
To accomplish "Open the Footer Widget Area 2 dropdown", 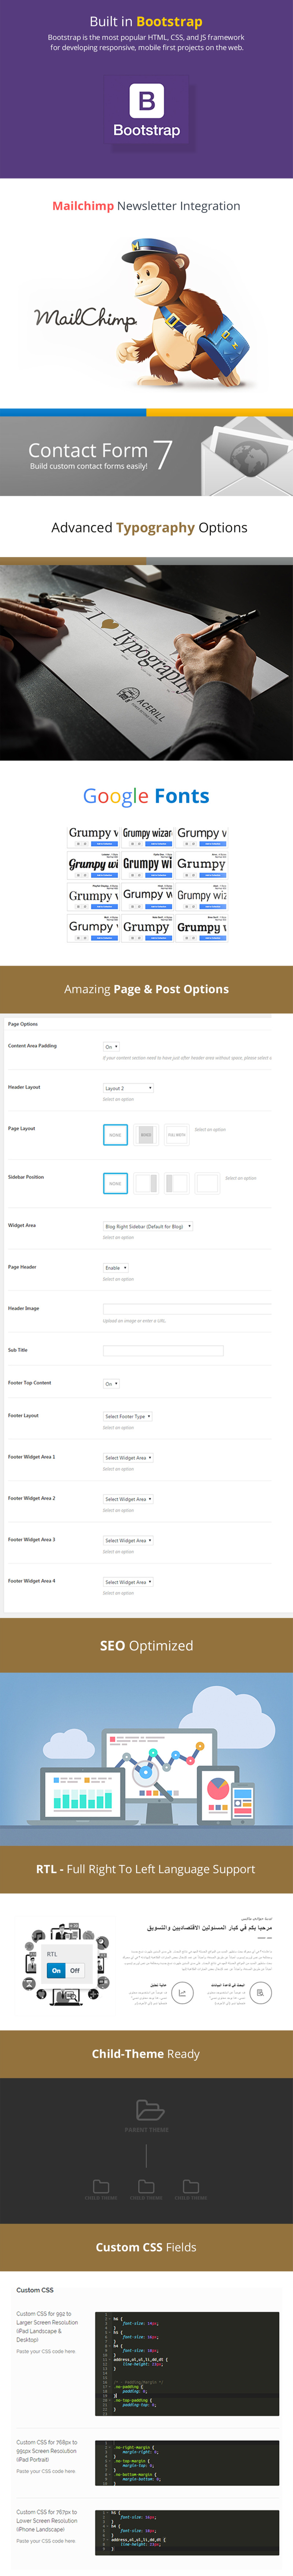I will click(x=128, y=1499).
